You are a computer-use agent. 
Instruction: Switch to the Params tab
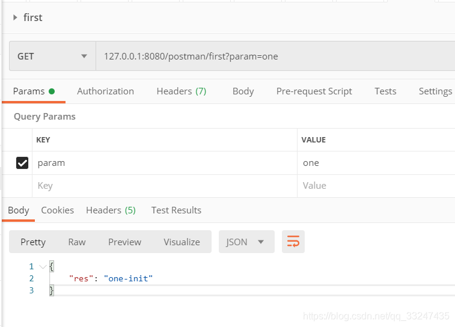34,91
